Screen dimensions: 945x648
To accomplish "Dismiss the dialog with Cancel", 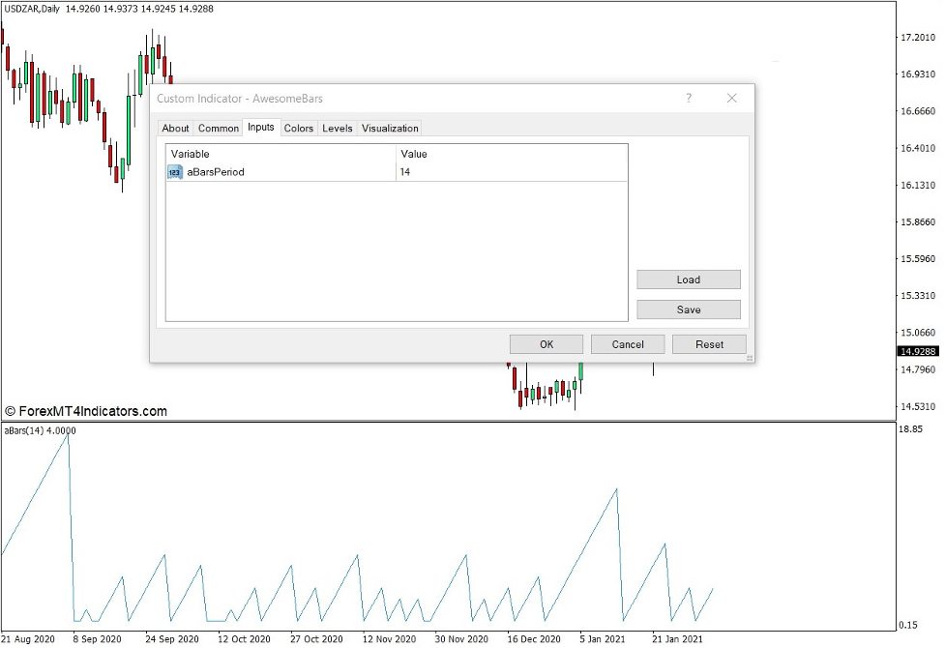I will point(627,343).
